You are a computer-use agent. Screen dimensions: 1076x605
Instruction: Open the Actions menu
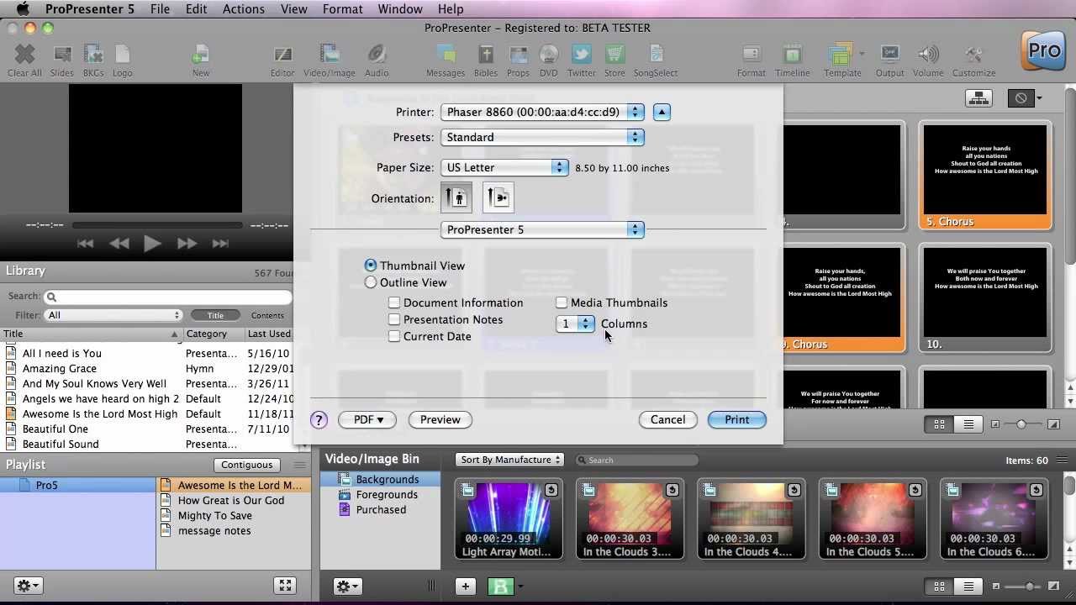pos(244,9)
